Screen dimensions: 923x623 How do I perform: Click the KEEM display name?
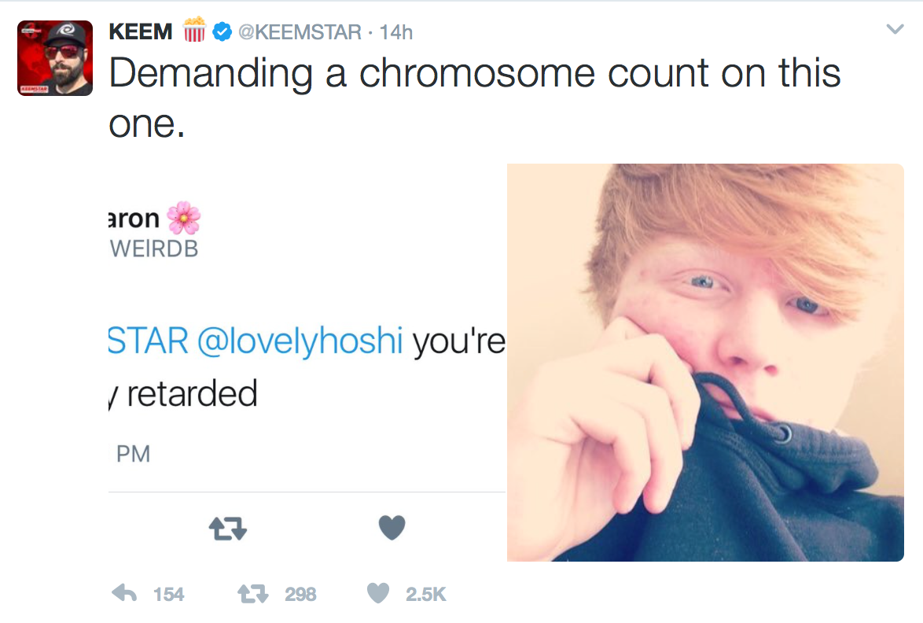pyautogui.click(x=141, y=32)
